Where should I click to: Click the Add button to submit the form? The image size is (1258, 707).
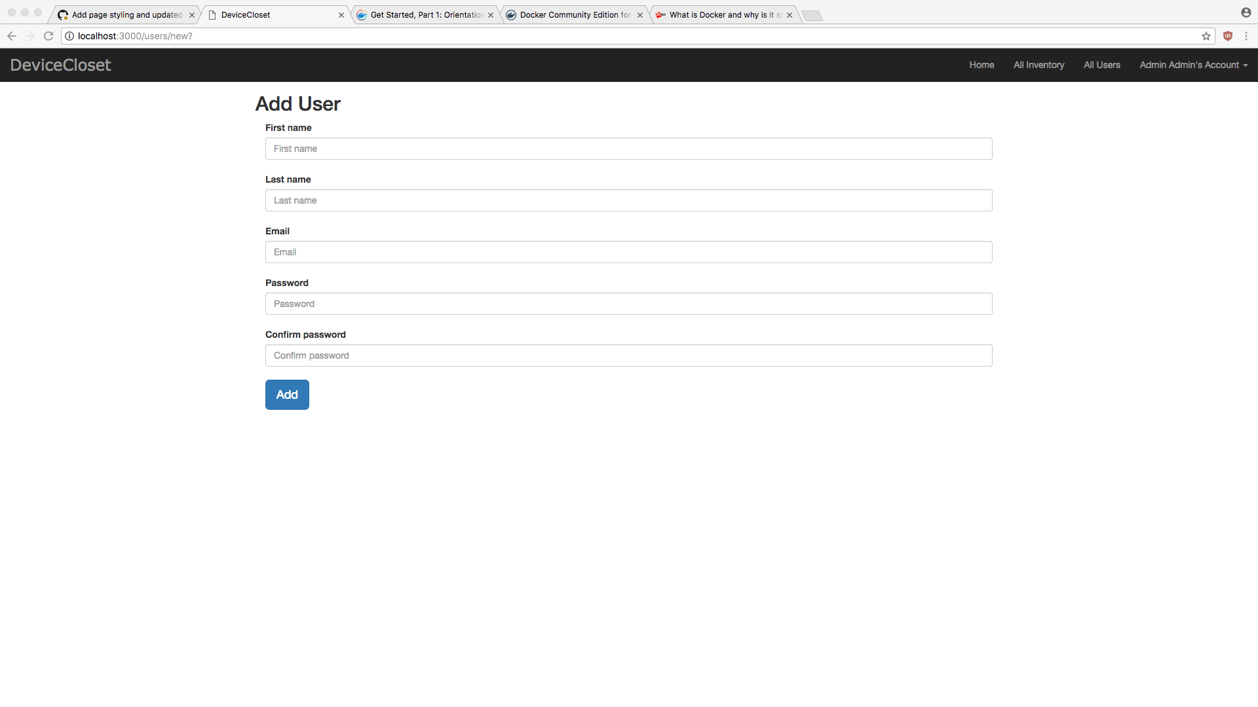pos(287,395)
